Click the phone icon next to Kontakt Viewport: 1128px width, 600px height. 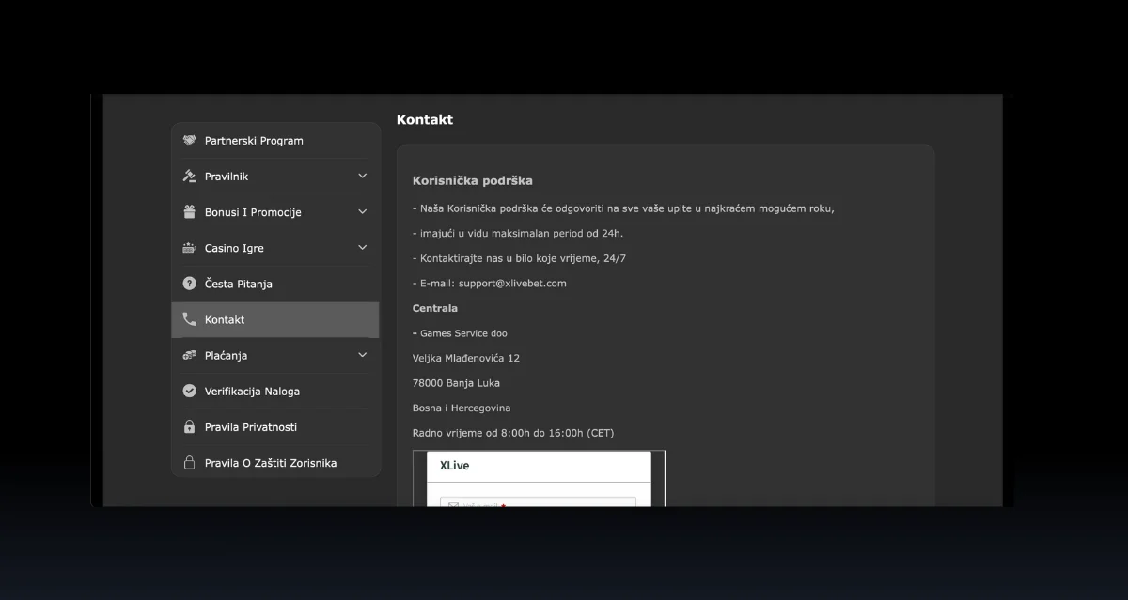[x=189, y=319]
